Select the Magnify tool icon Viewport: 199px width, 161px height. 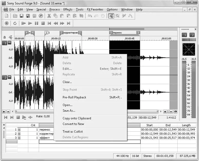(x=117, y=16)
